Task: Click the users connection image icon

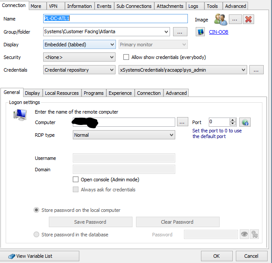Action: [221, 19]
